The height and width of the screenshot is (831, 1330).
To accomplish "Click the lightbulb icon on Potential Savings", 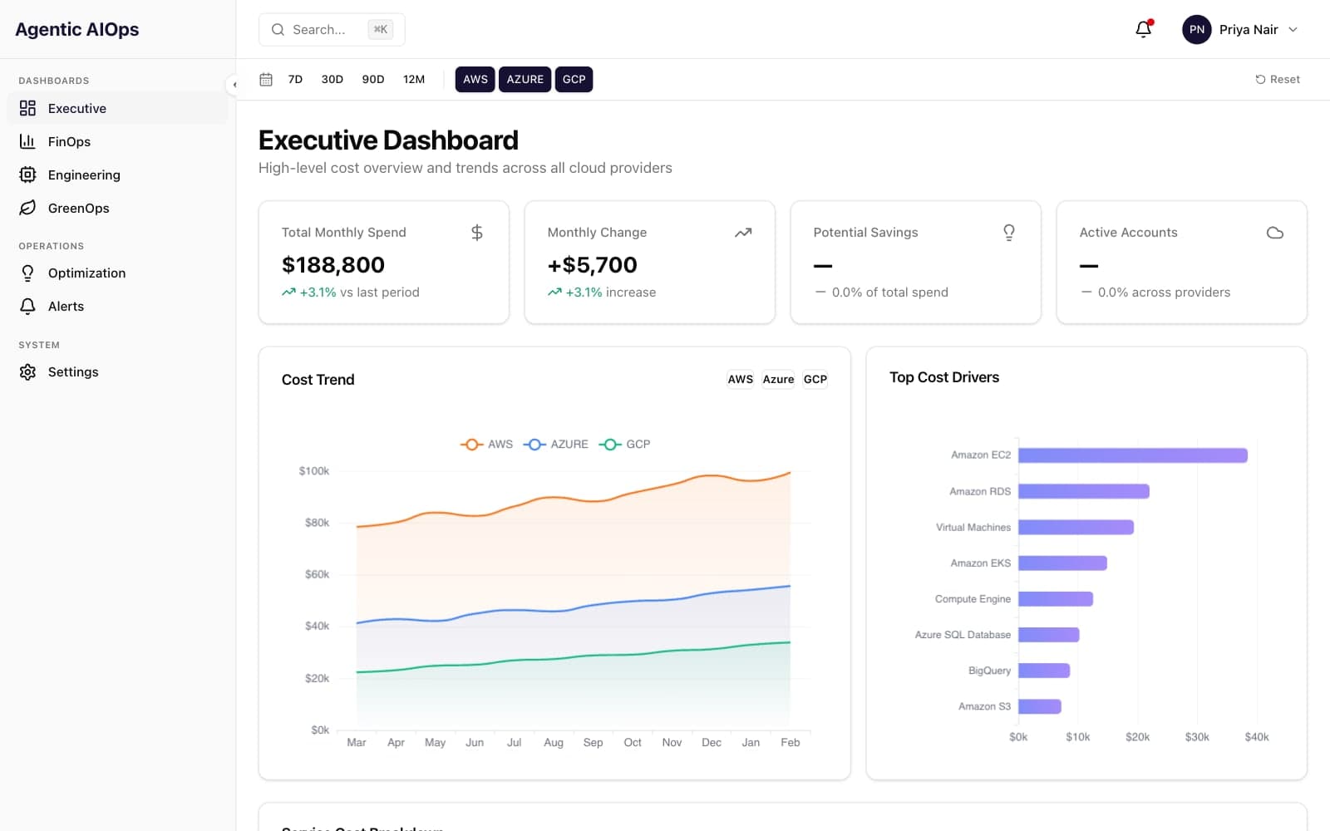I will pos(1009,233).
